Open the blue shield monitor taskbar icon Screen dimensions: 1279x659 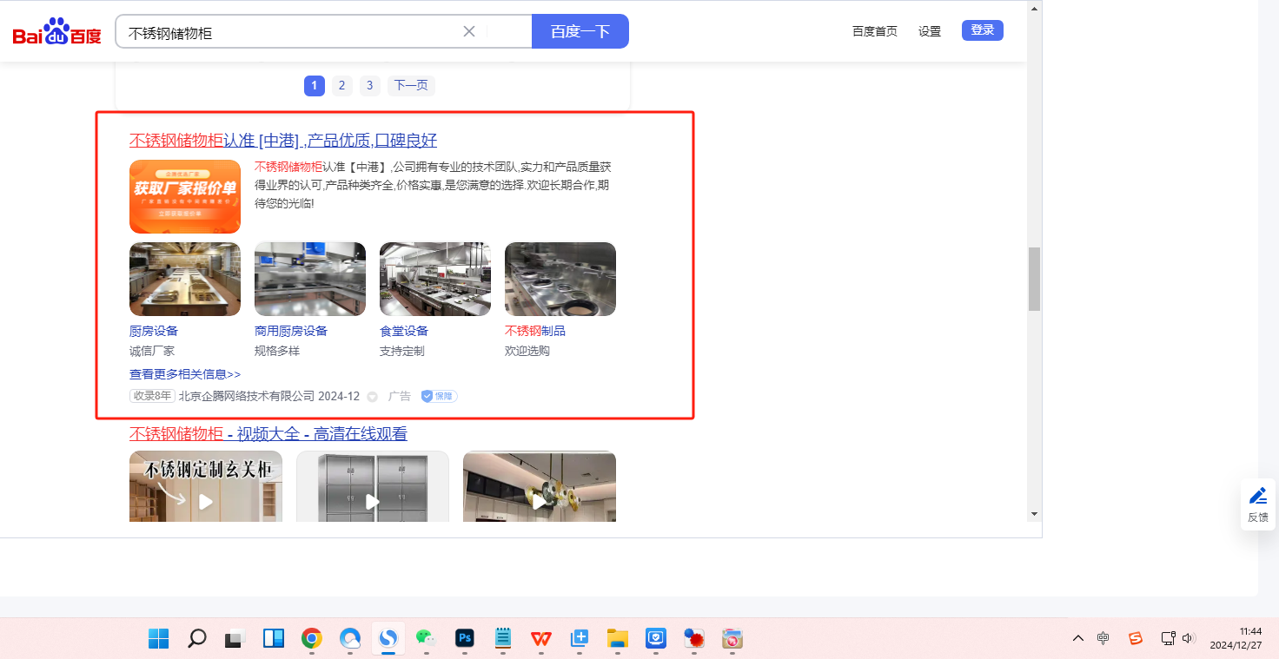pos(656,639)
